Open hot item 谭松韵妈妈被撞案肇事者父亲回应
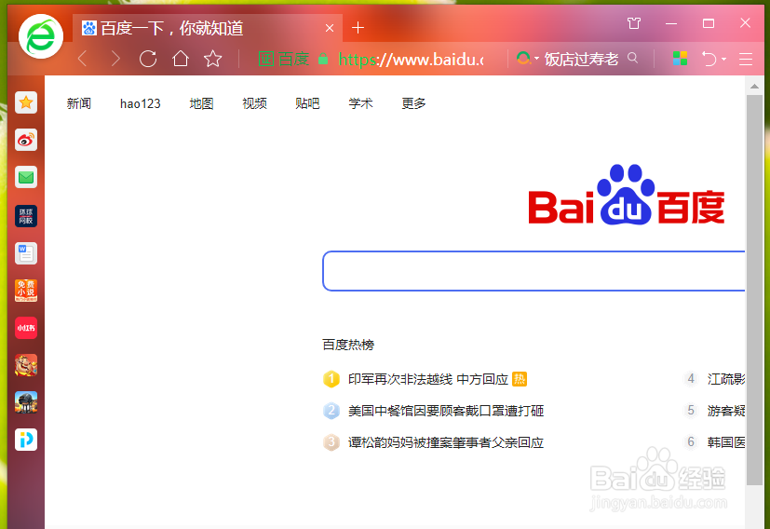 click(x=446, y=442)
